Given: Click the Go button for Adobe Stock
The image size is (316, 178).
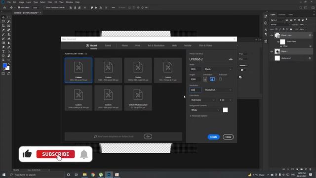Looking at the screenshot, I should (148, 136).
